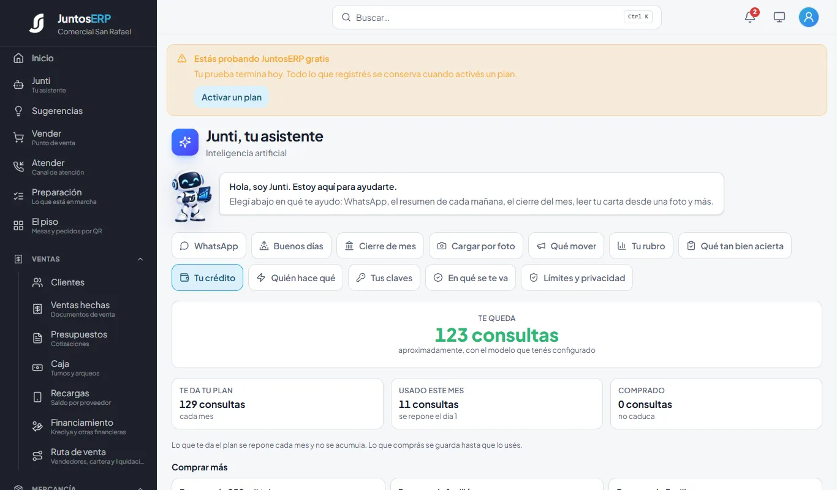This screenshot has width=837, height=490.
Task: Click the monitor display icon in header
Action: 779,17
